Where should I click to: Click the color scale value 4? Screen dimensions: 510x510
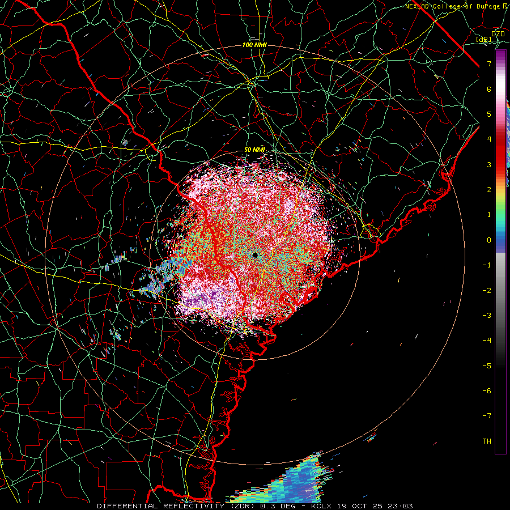coord(489,139)
